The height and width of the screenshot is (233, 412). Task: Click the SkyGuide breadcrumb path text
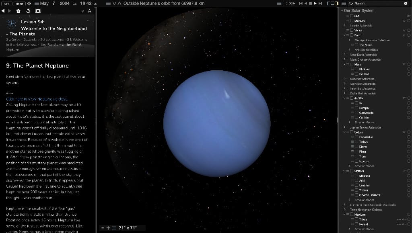click(x=47, y=44)
